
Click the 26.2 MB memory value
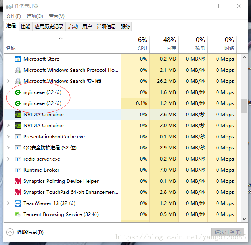[167, 81]
